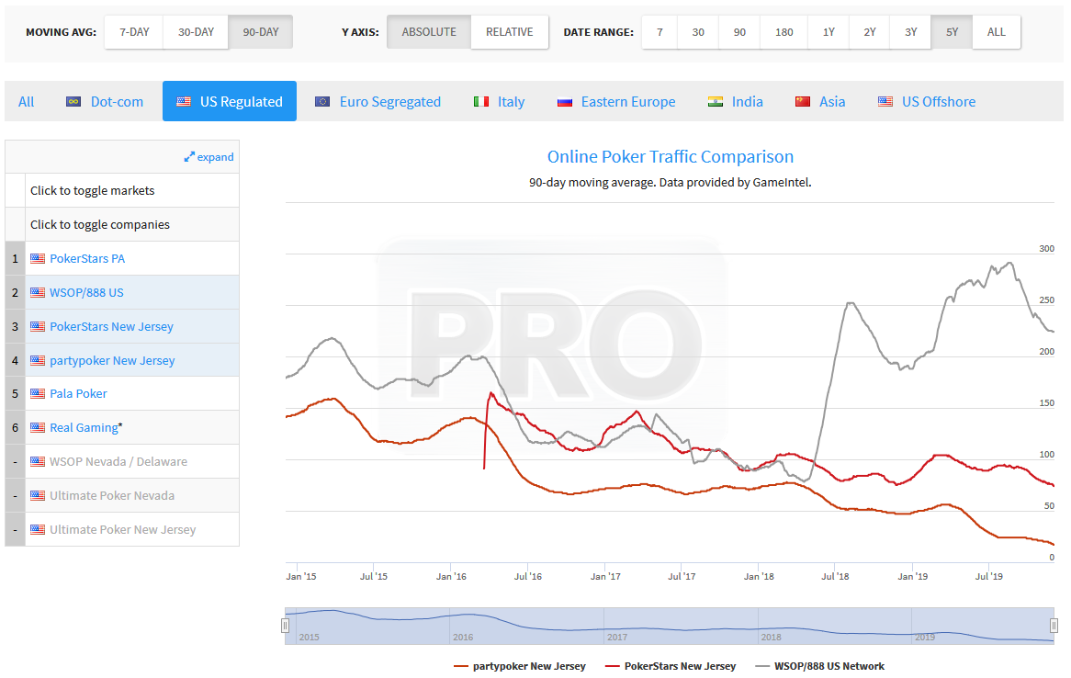Open the Euro Segregated market tab
Image resolution: width=1071 pixels, height=678 pixels.
(x=378, y=101)
